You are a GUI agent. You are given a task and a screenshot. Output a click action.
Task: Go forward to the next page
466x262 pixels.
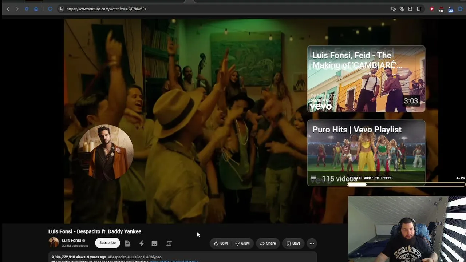pyautogui.click(x=17, y=9)
